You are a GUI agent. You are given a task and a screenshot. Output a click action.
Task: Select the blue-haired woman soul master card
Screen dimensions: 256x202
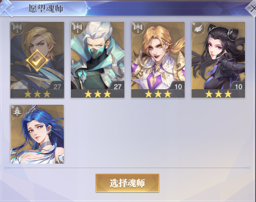[37, 134]
